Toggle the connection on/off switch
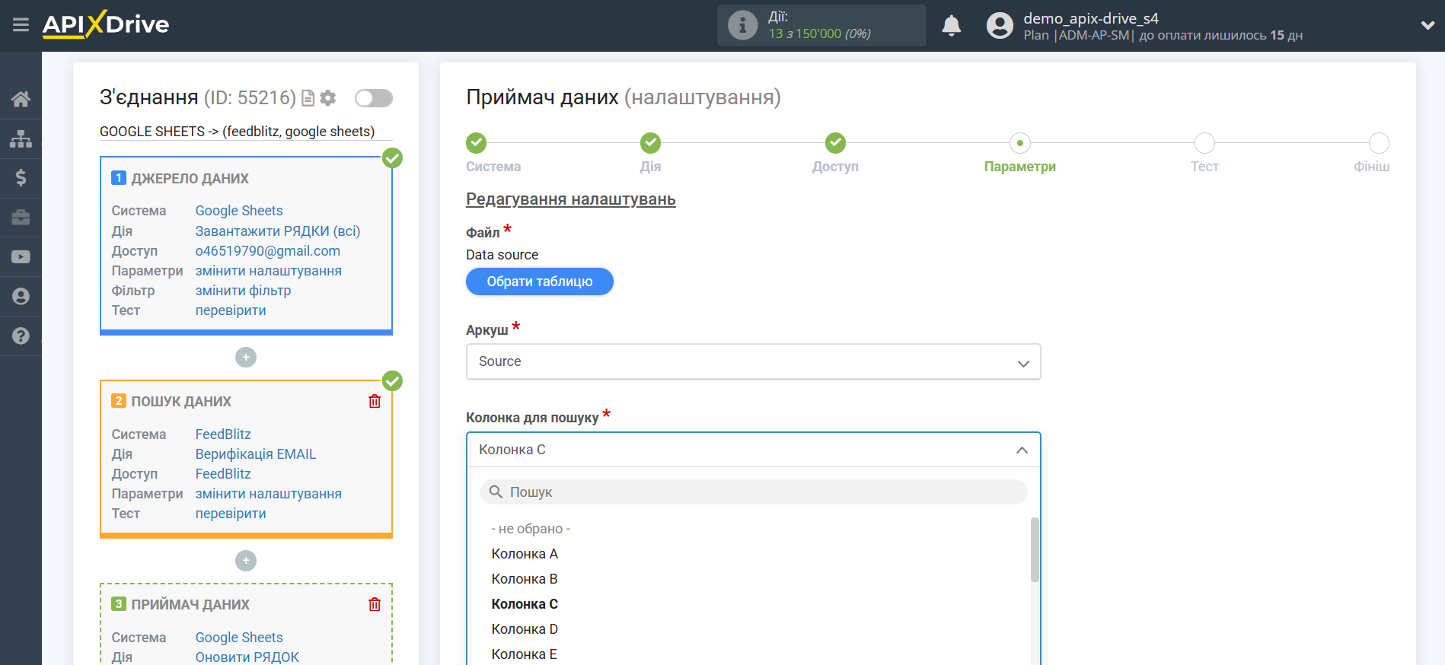 click(x=374, y=98)
